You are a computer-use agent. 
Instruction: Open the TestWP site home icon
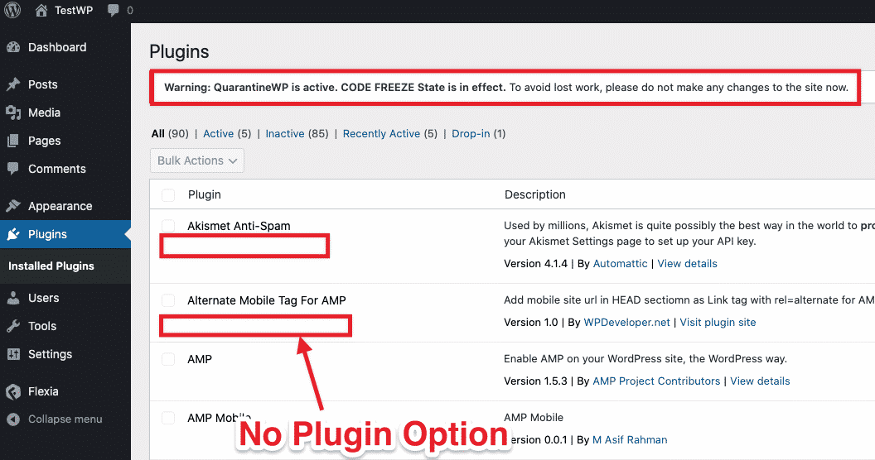point(41,12)
